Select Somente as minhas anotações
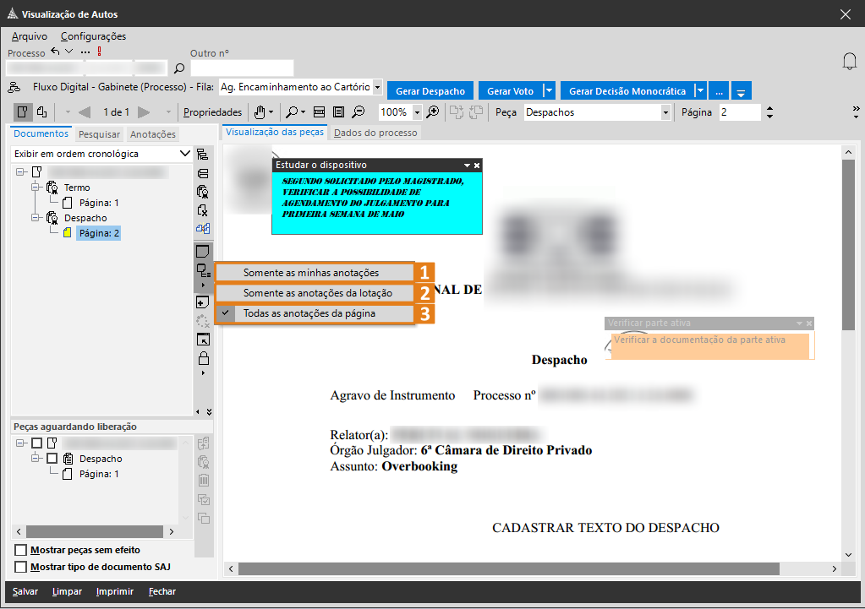This screenshot has height=609, width=865. click(x=315, y=273)
